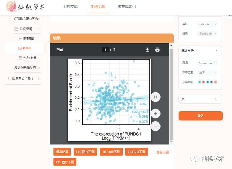This screenshot has width=232, height=169.
Task: Remove the B cells tag
Action: [x=210, y=33]
